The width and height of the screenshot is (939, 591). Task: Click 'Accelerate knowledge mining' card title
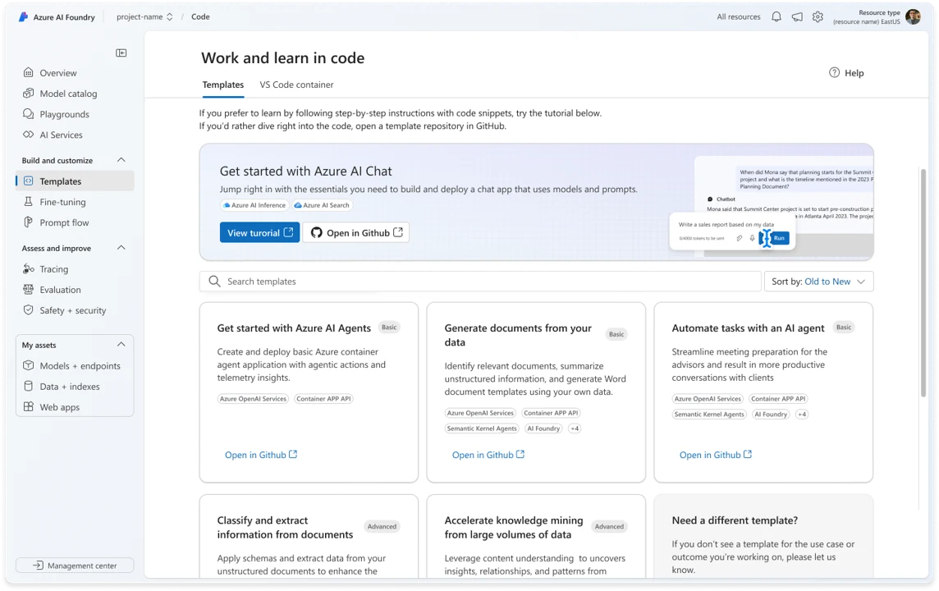[x=513, y=527]
